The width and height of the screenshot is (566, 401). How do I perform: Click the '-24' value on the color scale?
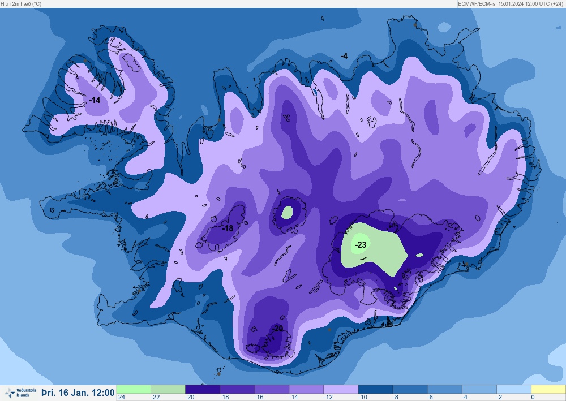(x=121, y=398)
